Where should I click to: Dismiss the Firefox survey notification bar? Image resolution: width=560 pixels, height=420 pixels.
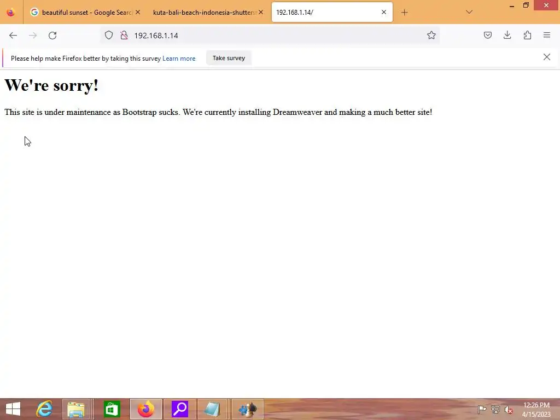click(x=546, y=57)
